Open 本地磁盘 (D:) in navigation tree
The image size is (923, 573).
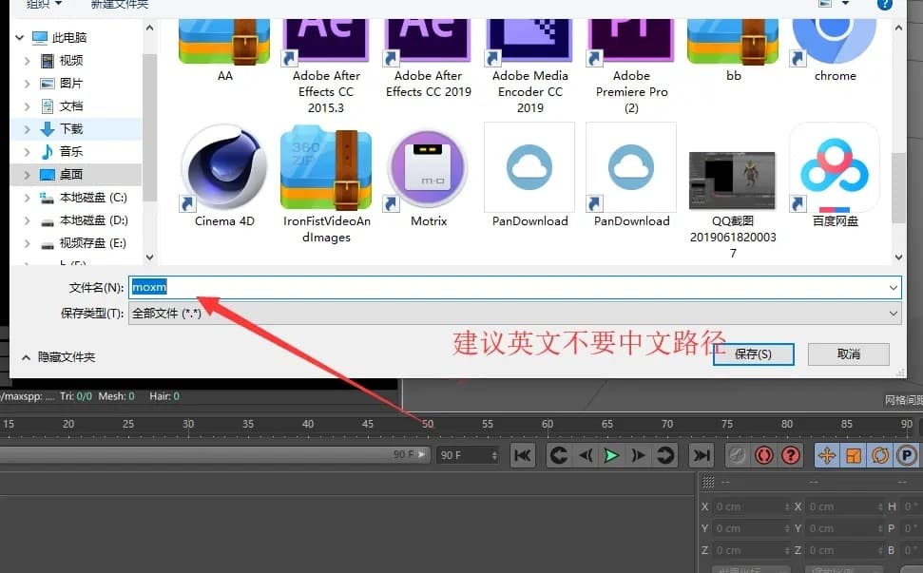tap(93, 220)
